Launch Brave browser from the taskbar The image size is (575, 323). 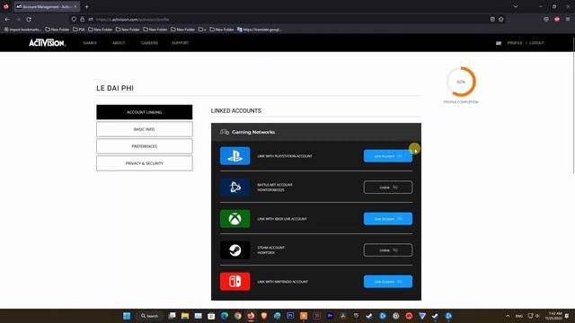[x=264, y=316]
